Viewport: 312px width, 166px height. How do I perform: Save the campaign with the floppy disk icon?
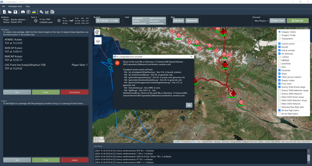point(15,12)
